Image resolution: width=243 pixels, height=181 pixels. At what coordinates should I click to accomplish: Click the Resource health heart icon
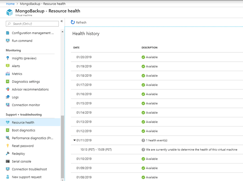click(x=8, y=122)
